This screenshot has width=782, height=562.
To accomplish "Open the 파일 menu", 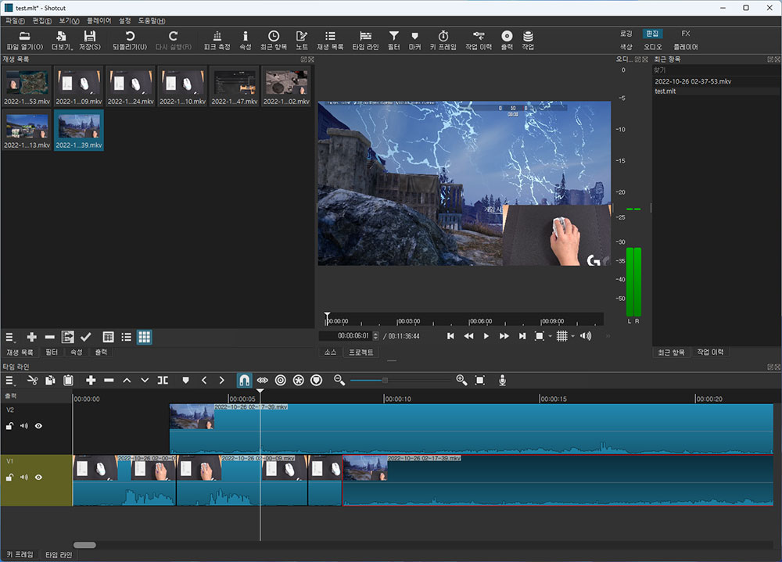I will (x=15, y=21).
